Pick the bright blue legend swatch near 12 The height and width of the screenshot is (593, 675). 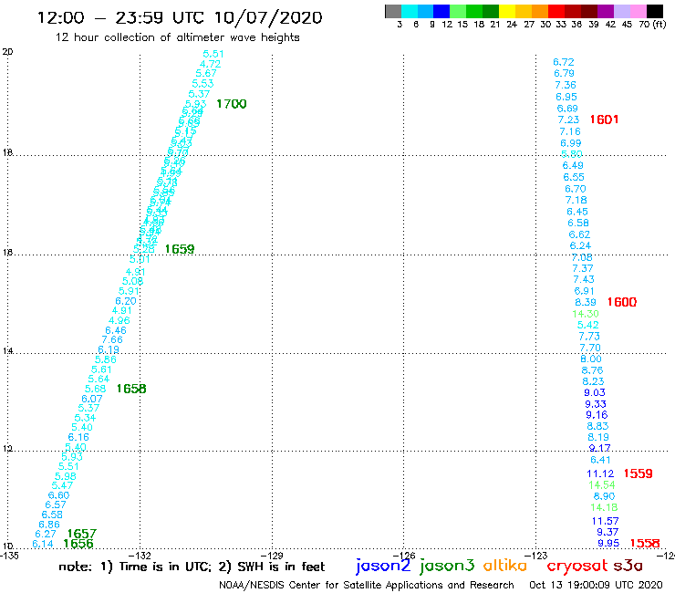(x=441, y=11)
